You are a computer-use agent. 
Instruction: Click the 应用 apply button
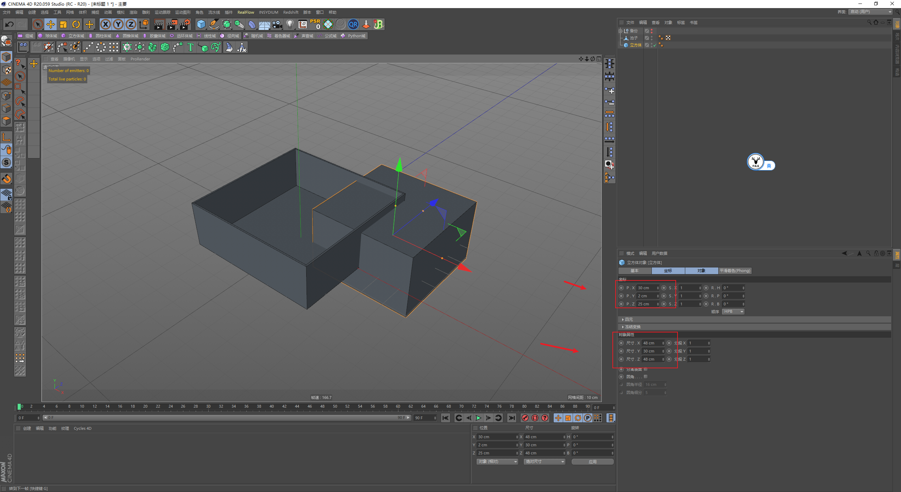tap(592, 462)
